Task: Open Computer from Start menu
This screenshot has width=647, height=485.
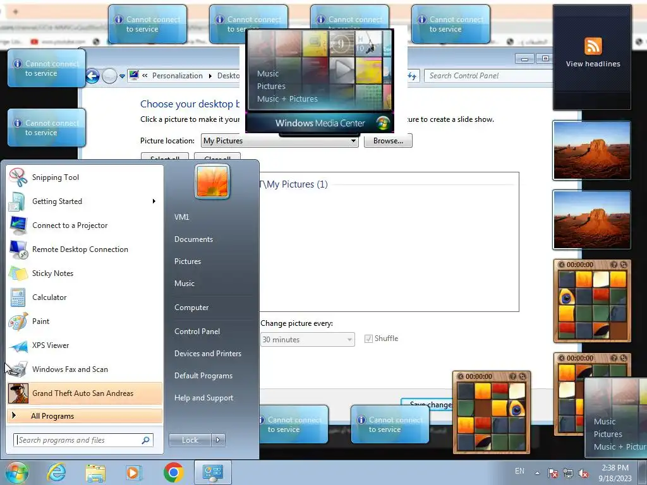Action: (191, 308)
